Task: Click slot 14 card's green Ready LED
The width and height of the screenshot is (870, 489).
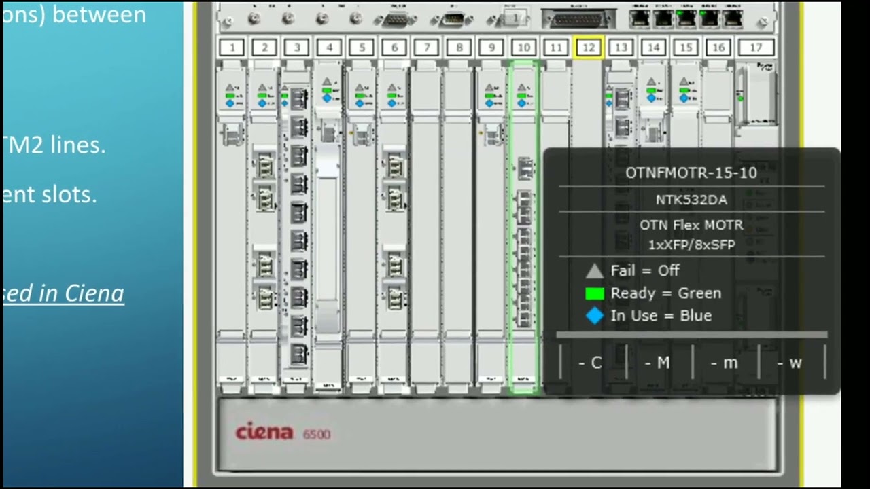Action: [651, 90]
